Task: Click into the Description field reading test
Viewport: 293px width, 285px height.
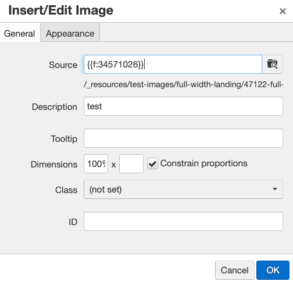Action: pyautogui.click(x=183, y=106)
